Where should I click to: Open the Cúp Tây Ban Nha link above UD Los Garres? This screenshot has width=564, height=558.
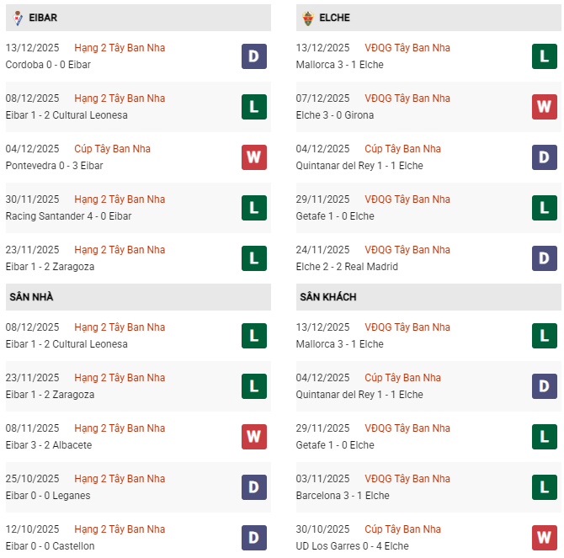coord(402,529)
